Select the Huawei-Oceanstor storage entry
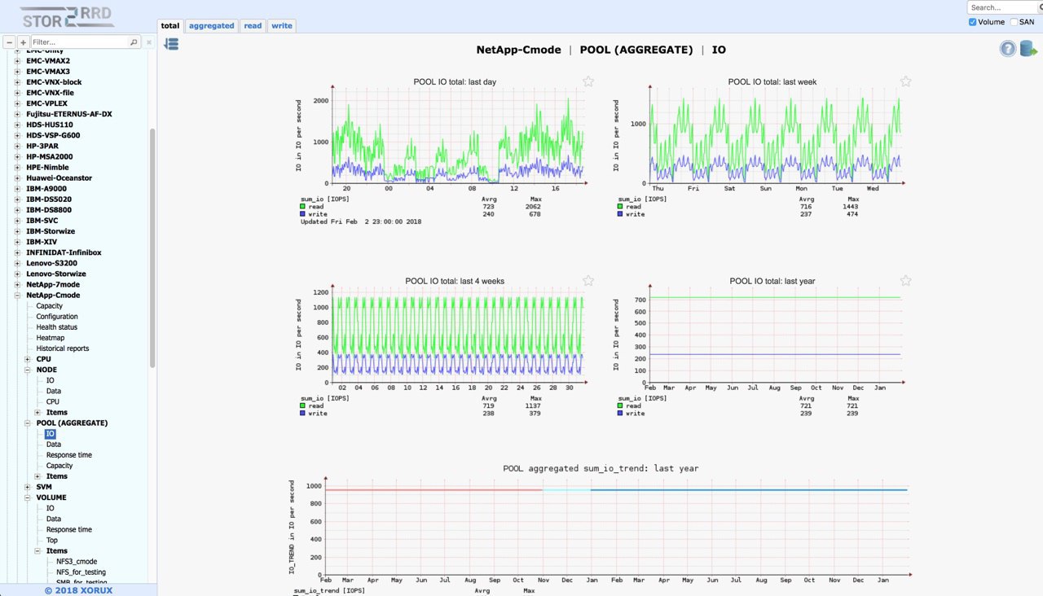The width and height of the screenshot is (1043, 596). coord(59,178)
